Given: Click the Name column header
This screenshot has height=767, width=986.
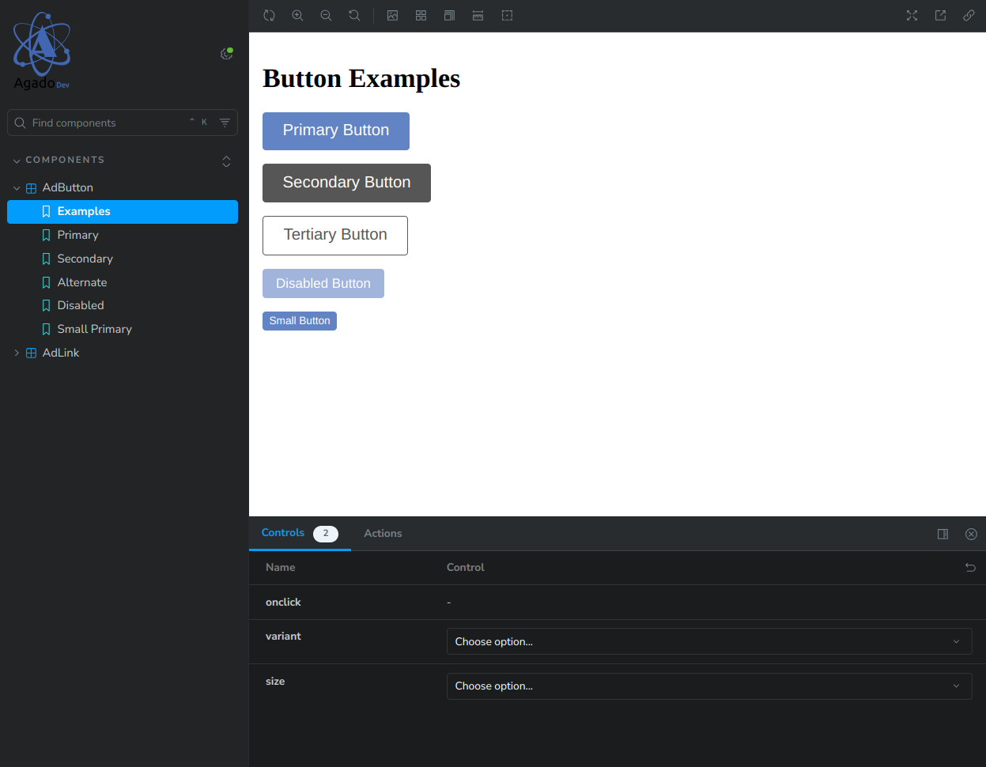Looking at the screenshot, I should pyautogui.click(x=281, y=567).
